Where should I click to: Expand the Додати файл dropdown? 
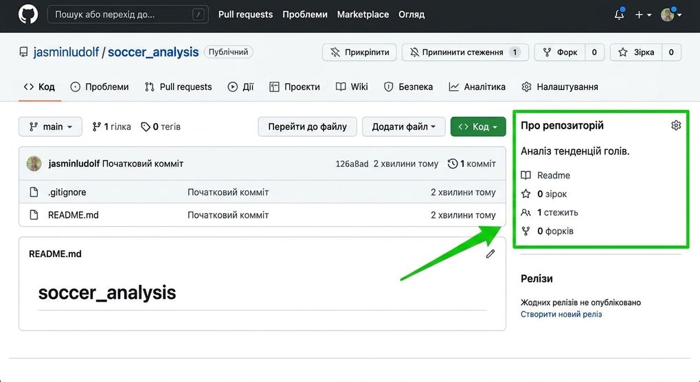[403, 126]
